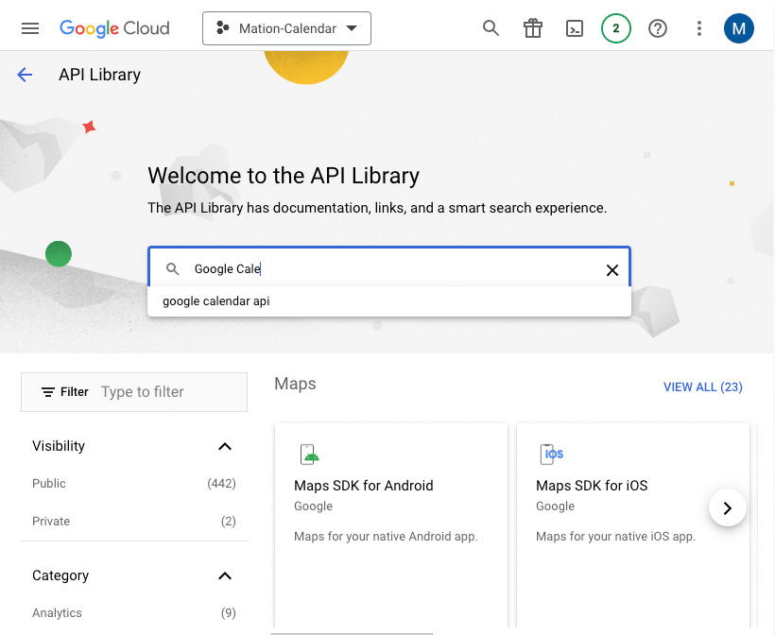The image size is (775, 635).
Task: Click the Maps section heading
Action: click(x=295, y=384)
